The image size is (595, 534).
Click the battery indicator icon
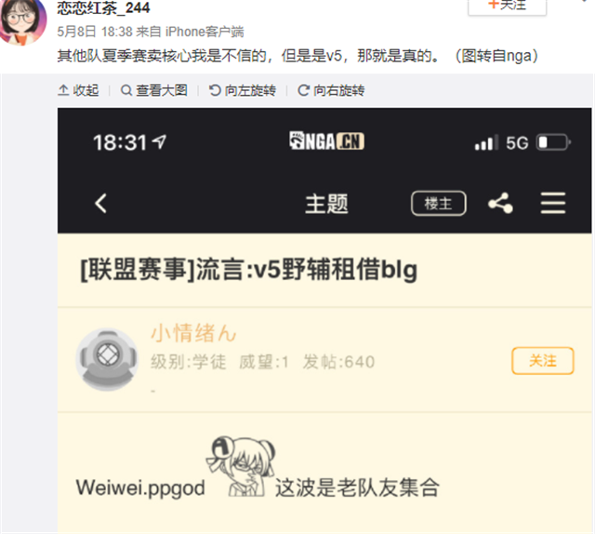pos(553,143)
